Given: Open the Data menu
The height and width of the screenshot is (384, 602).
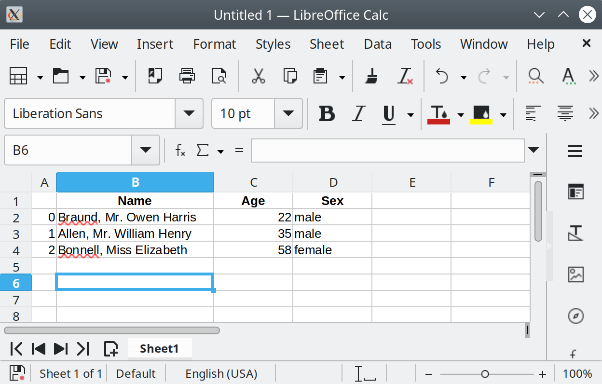Looking at the screenshot, I should pos(378,44).
